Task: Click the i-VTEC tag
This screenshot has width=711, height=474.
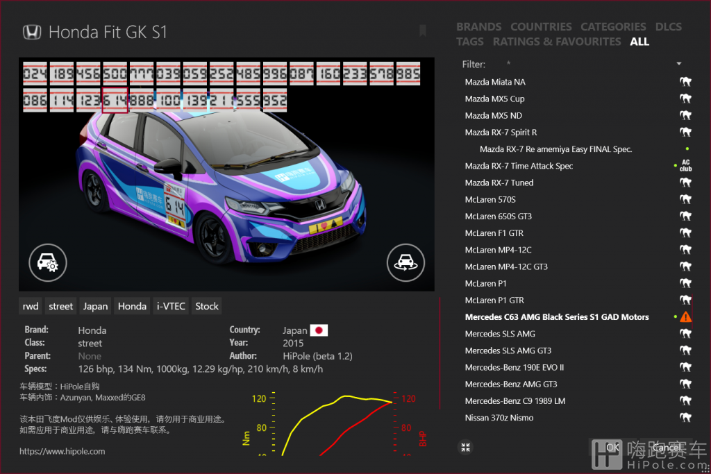Action: pos(171,306)
